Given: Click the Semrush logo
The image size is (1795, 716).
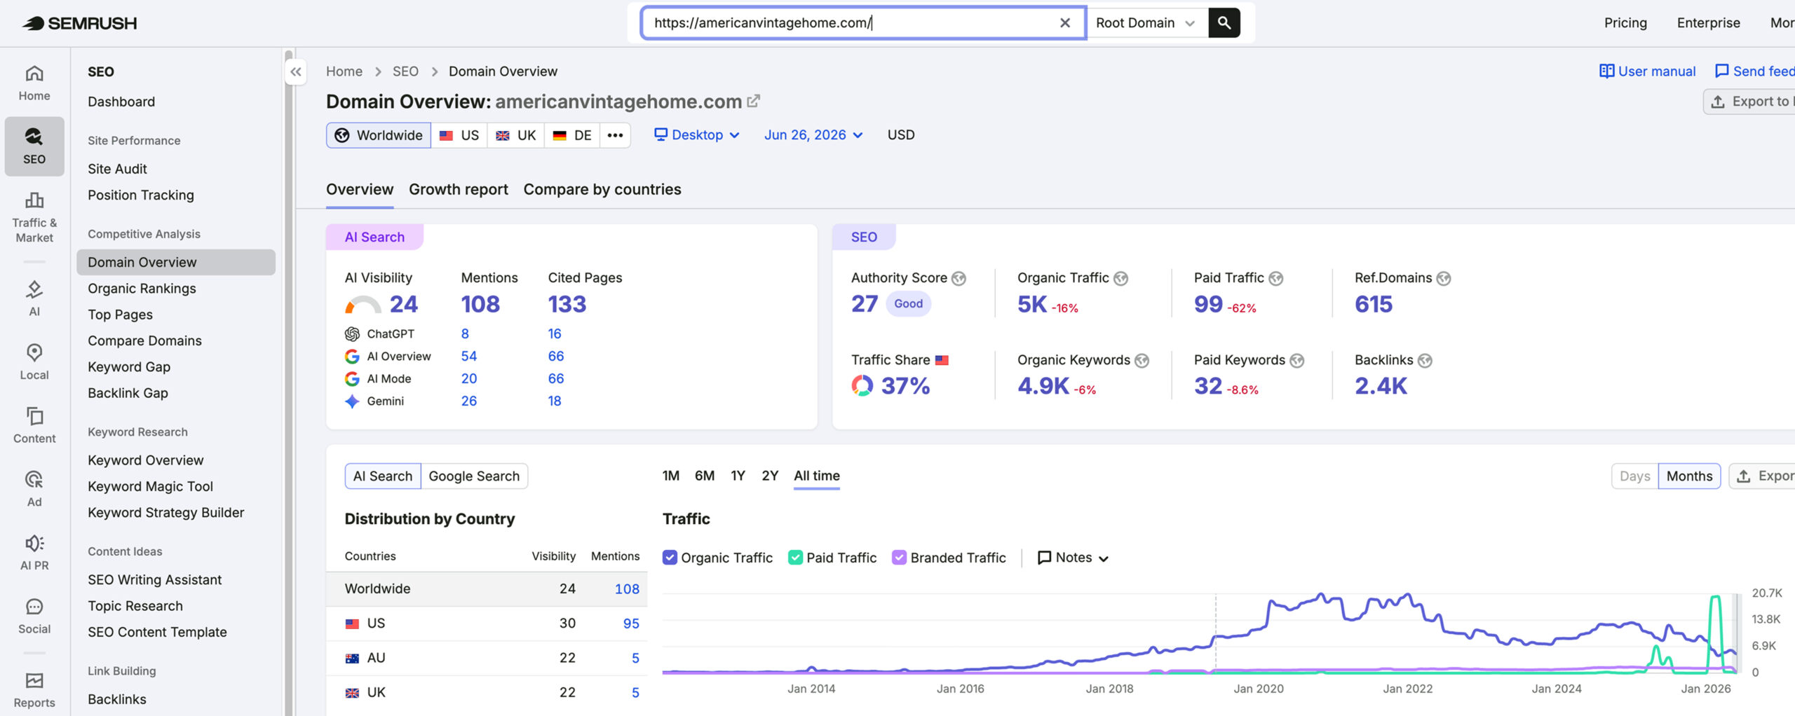Looking at the screenshot, I should click(x=79, y=23).
